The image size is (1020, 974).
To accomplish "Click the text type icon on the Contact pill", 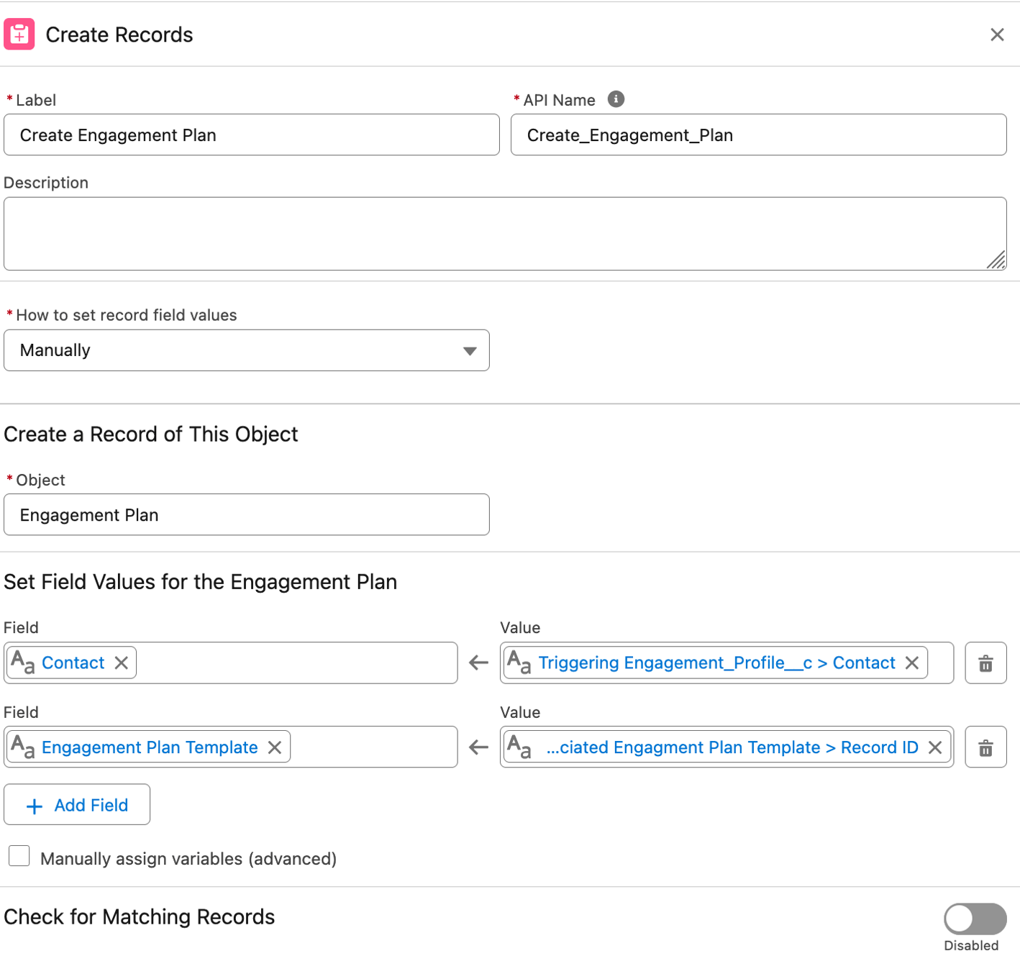I will [x=23, y=663].
